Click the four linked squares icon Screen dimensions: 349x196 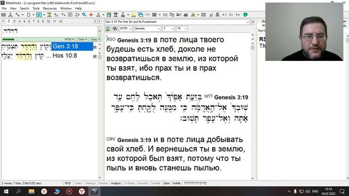[x=203, y=15]
